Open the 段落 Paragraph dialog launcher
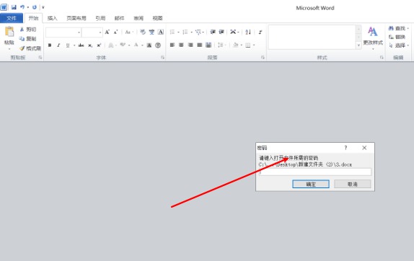 point(263,57)
